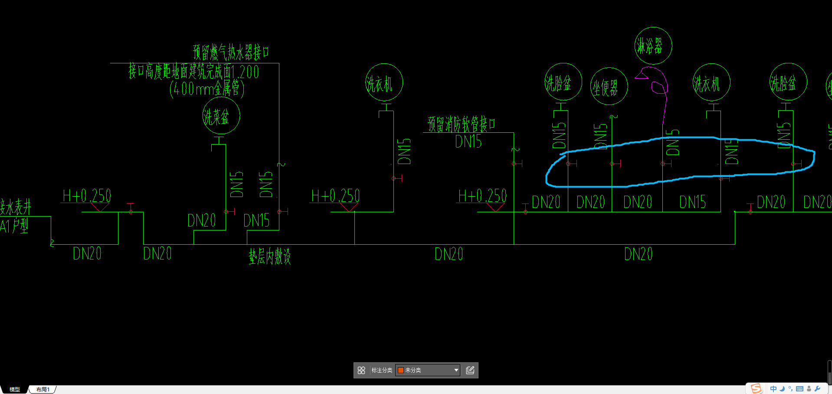Image resolution: width=832 pixels, height=394 pixels.
Task: Click the (400mm金属管) text
Action: click(207, 89)
